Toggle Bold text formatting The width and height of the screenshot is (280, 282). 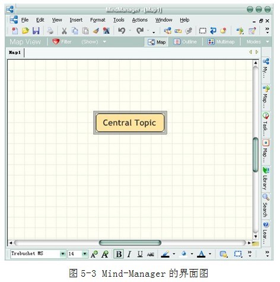click(119, 254)
